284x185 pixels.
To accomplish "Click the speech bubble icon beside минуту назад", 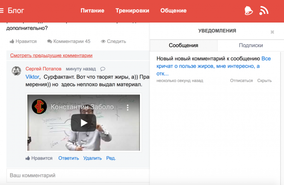I will (103, 69).
